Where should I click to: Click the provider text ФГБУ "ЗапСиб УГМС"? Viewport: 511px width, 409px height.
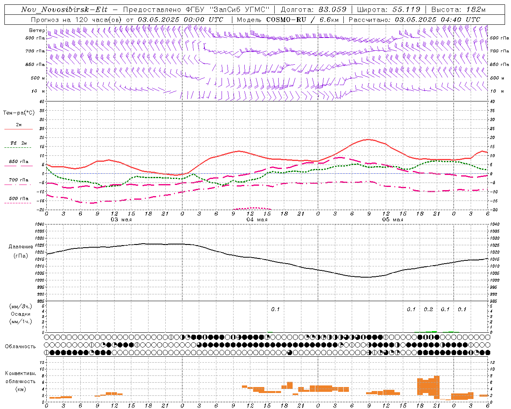[228, 10]
